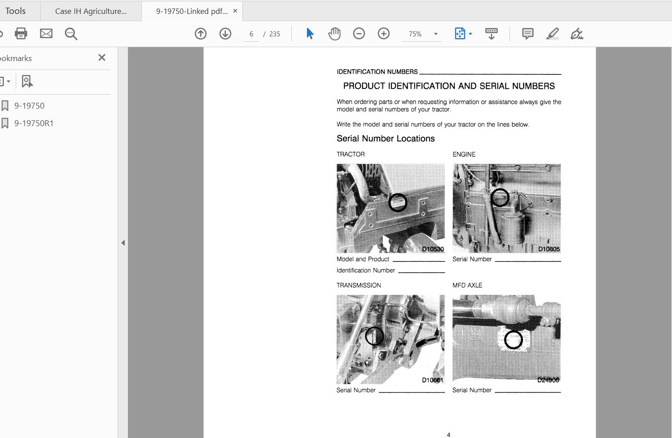Select the highlighter pen tool

553,34
